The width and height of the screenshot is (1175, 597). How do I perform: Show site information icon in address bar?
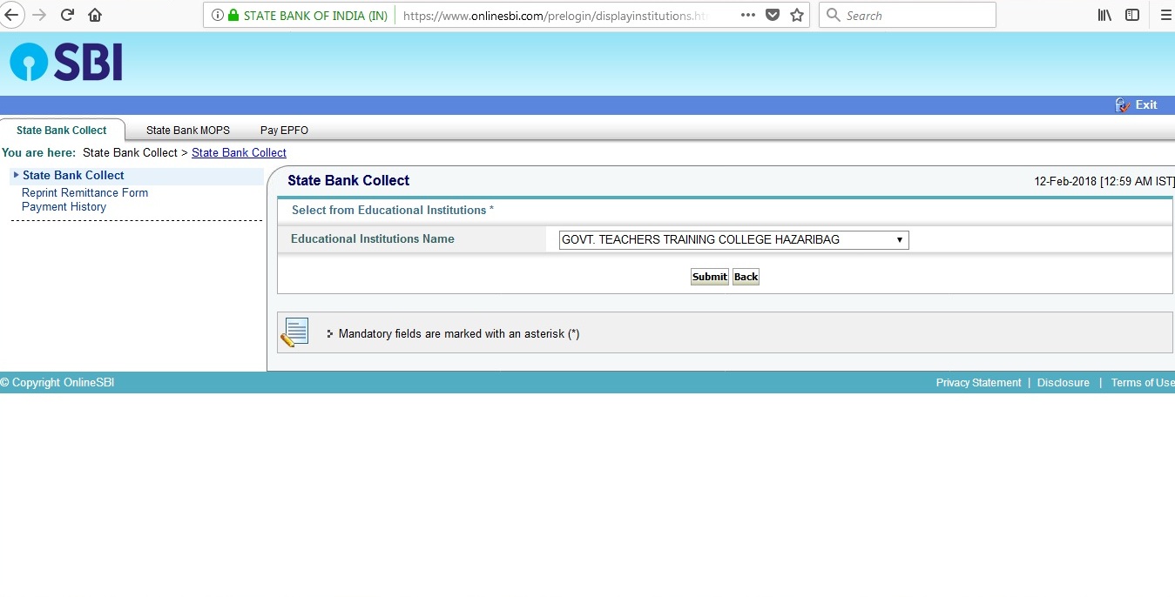[217, 16]
